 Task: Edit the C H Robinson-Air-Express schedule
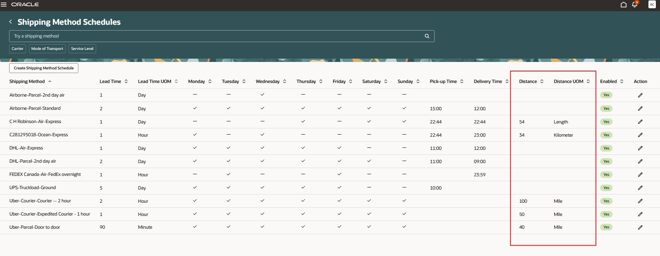pos(640,121)
